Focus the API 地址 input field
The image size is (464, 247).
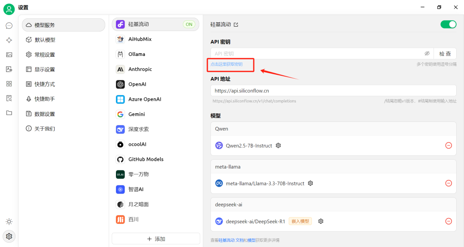tap(333, 91)
